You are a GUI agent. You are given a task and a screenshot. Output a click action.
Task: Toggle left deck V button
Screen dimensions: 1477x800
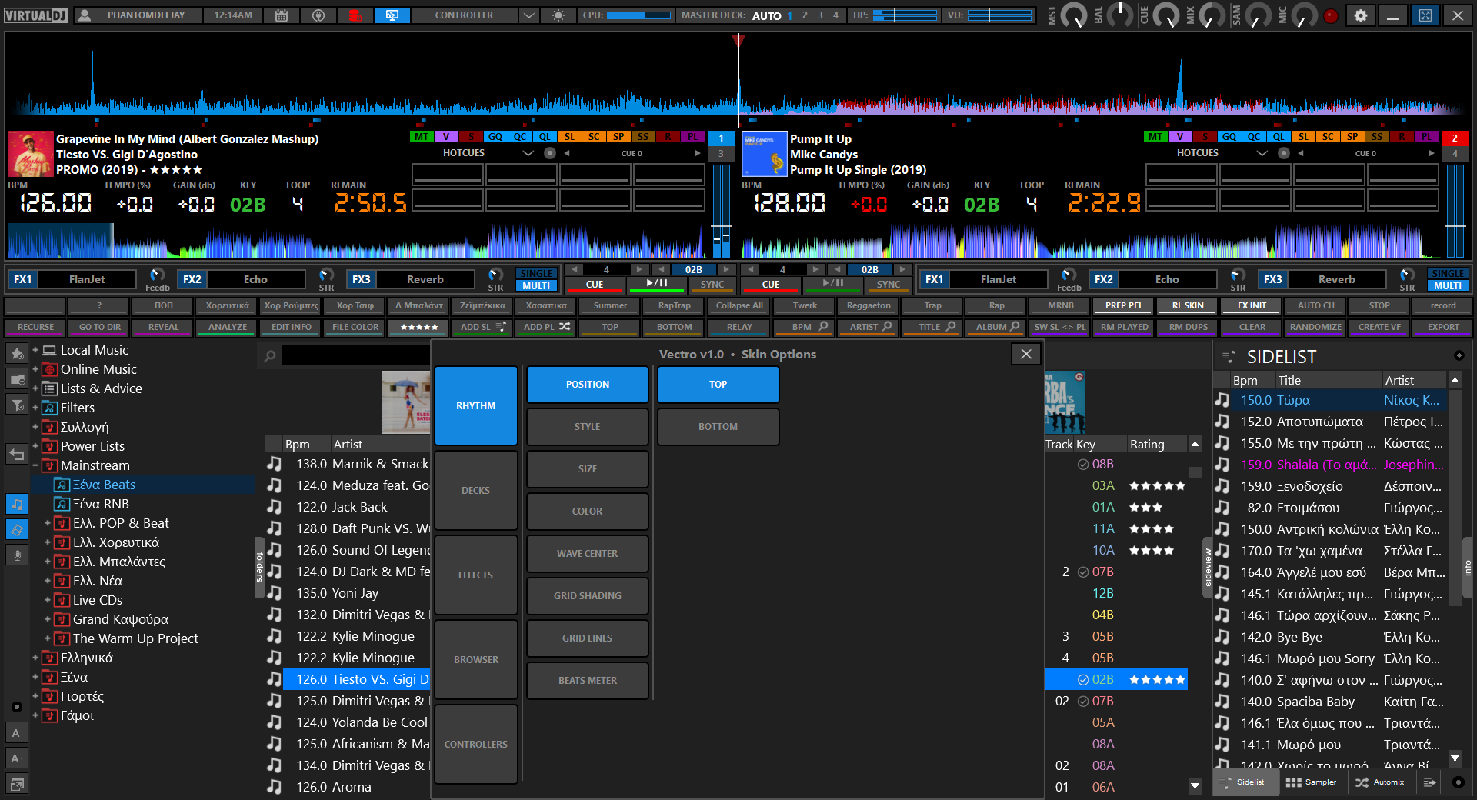point(446,137)
